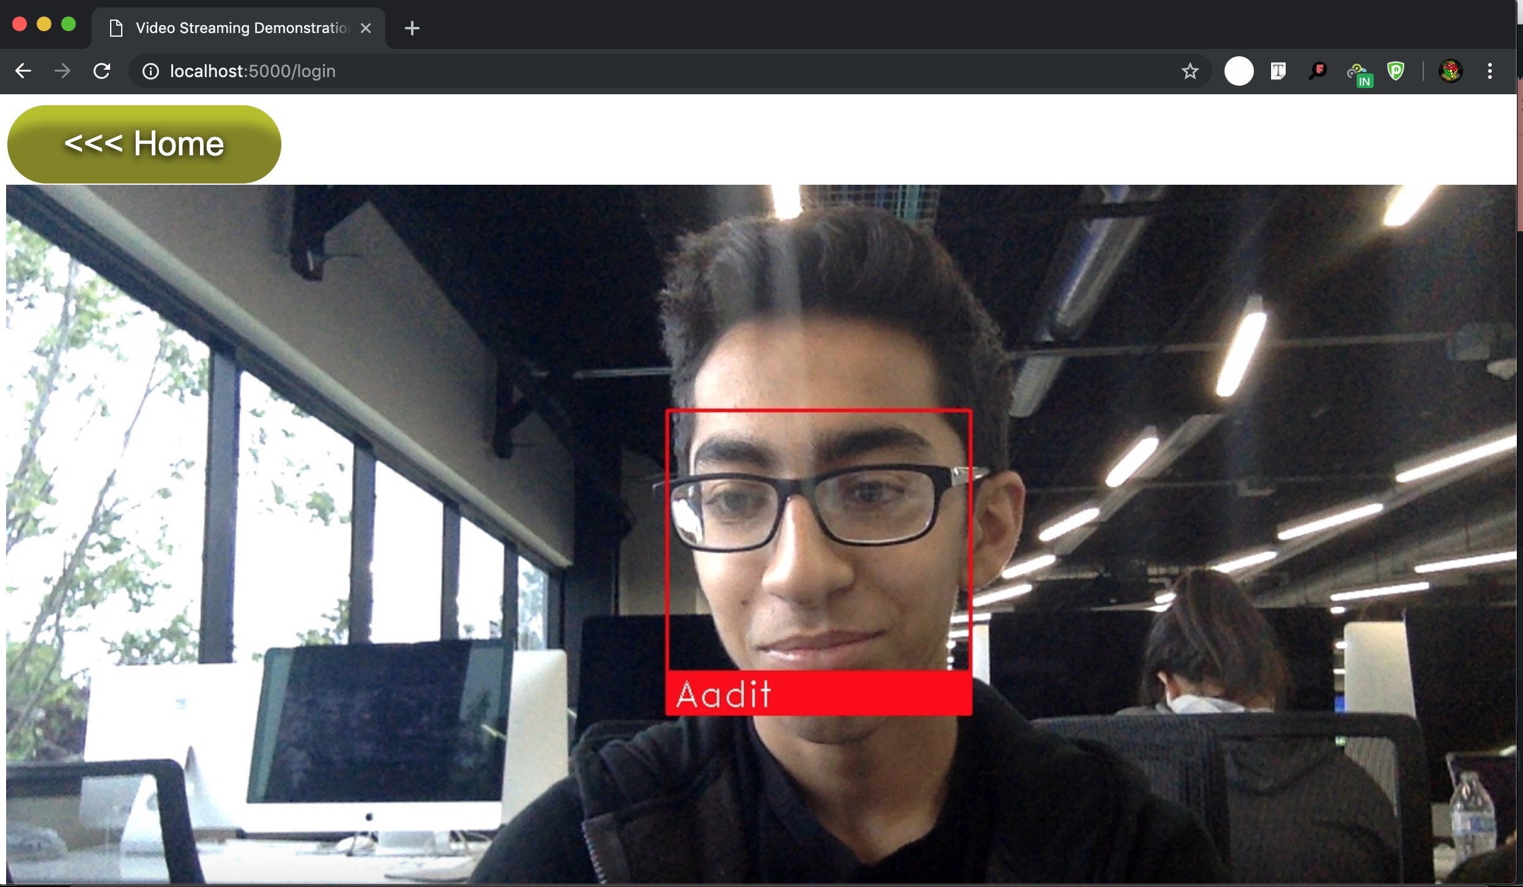Click the white circle extension icon
This screenshot has height=887, width=1523.
pos(1239,71)
